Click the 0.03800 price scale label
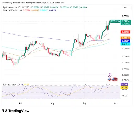 coord(126,56)
